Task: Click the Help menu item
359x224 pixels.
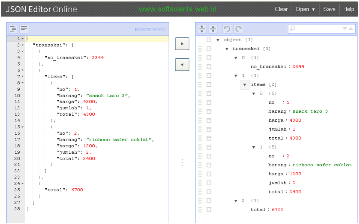Action: 349,9
